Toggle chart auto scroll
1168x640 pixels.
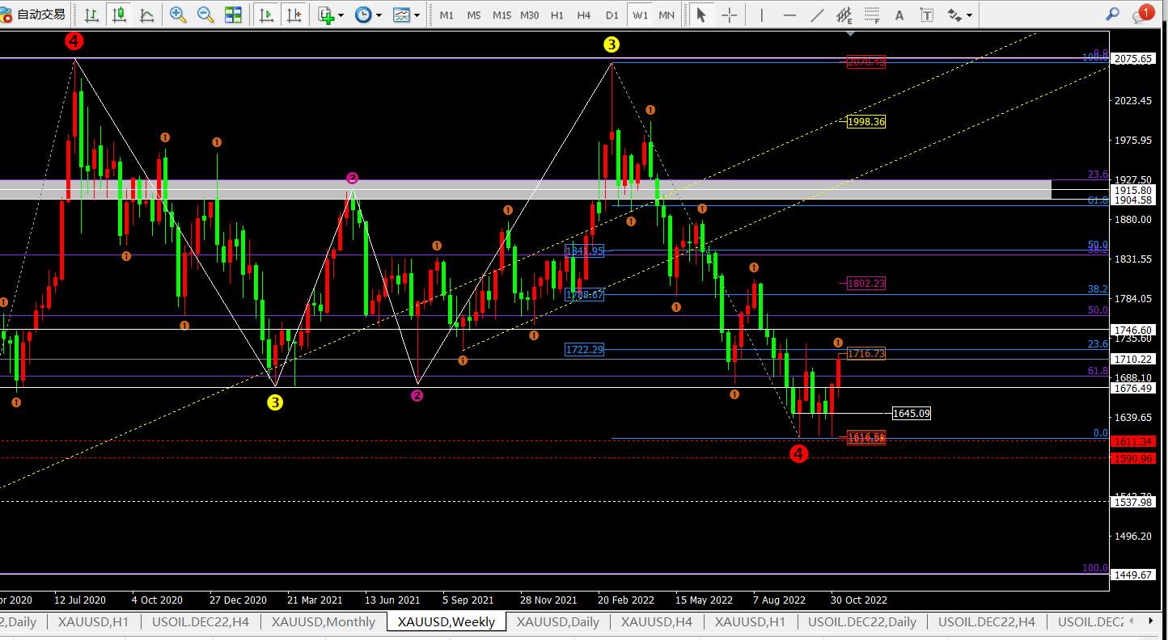(265, 15)
